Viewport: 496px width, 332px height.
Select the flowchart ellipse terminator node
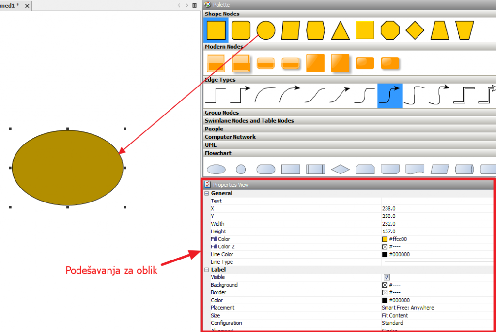pos(216,170)
